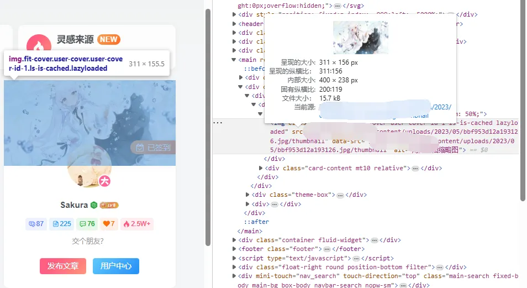The image size is (527, 288).
Task: Click the page vertical scrollbar
Action: [208, 128]
